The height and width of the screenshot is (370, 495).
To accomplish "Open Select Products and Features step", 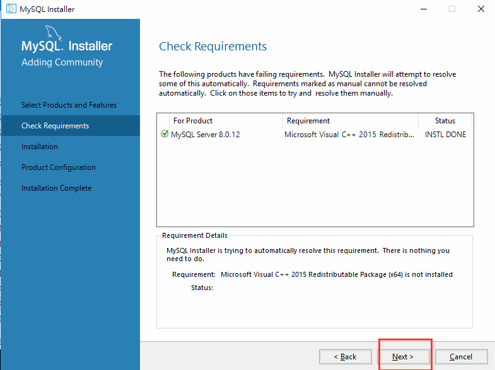I will 69,105.
